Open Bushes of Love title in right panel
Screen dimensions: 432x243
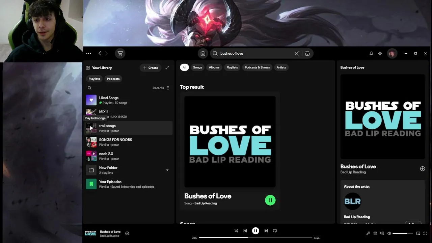358,166
